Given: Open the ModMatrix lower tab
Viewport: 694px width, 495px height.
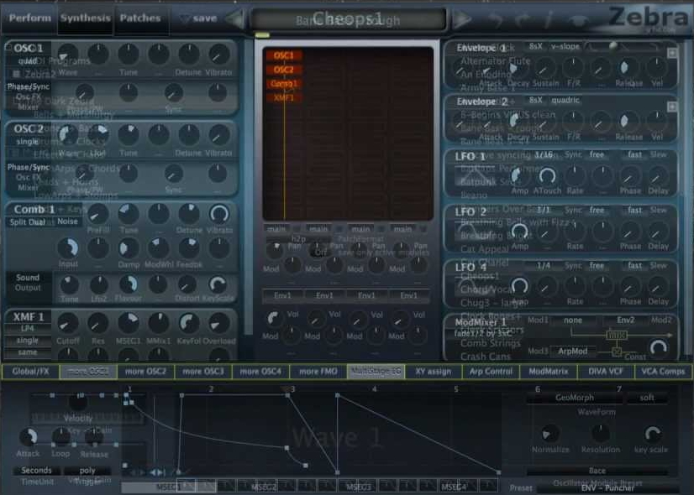Looking at the screenshot, I should (x=549, y=372).
